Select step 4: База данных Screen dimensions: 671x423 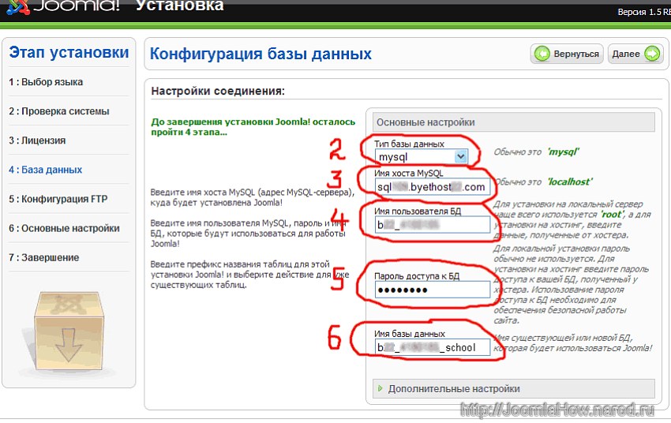click(x=45, y=170)
